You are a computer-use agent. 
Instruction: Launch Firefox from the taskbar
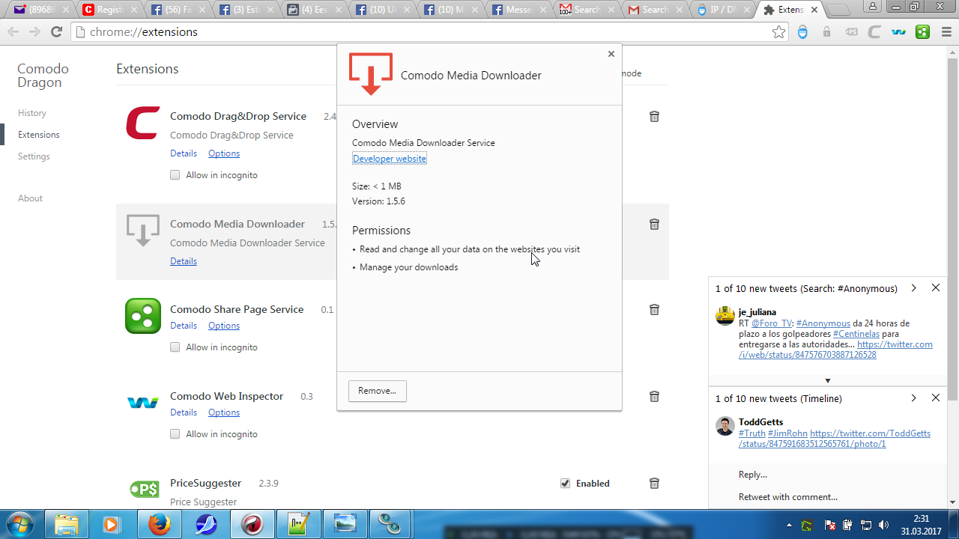click(159, 525)
